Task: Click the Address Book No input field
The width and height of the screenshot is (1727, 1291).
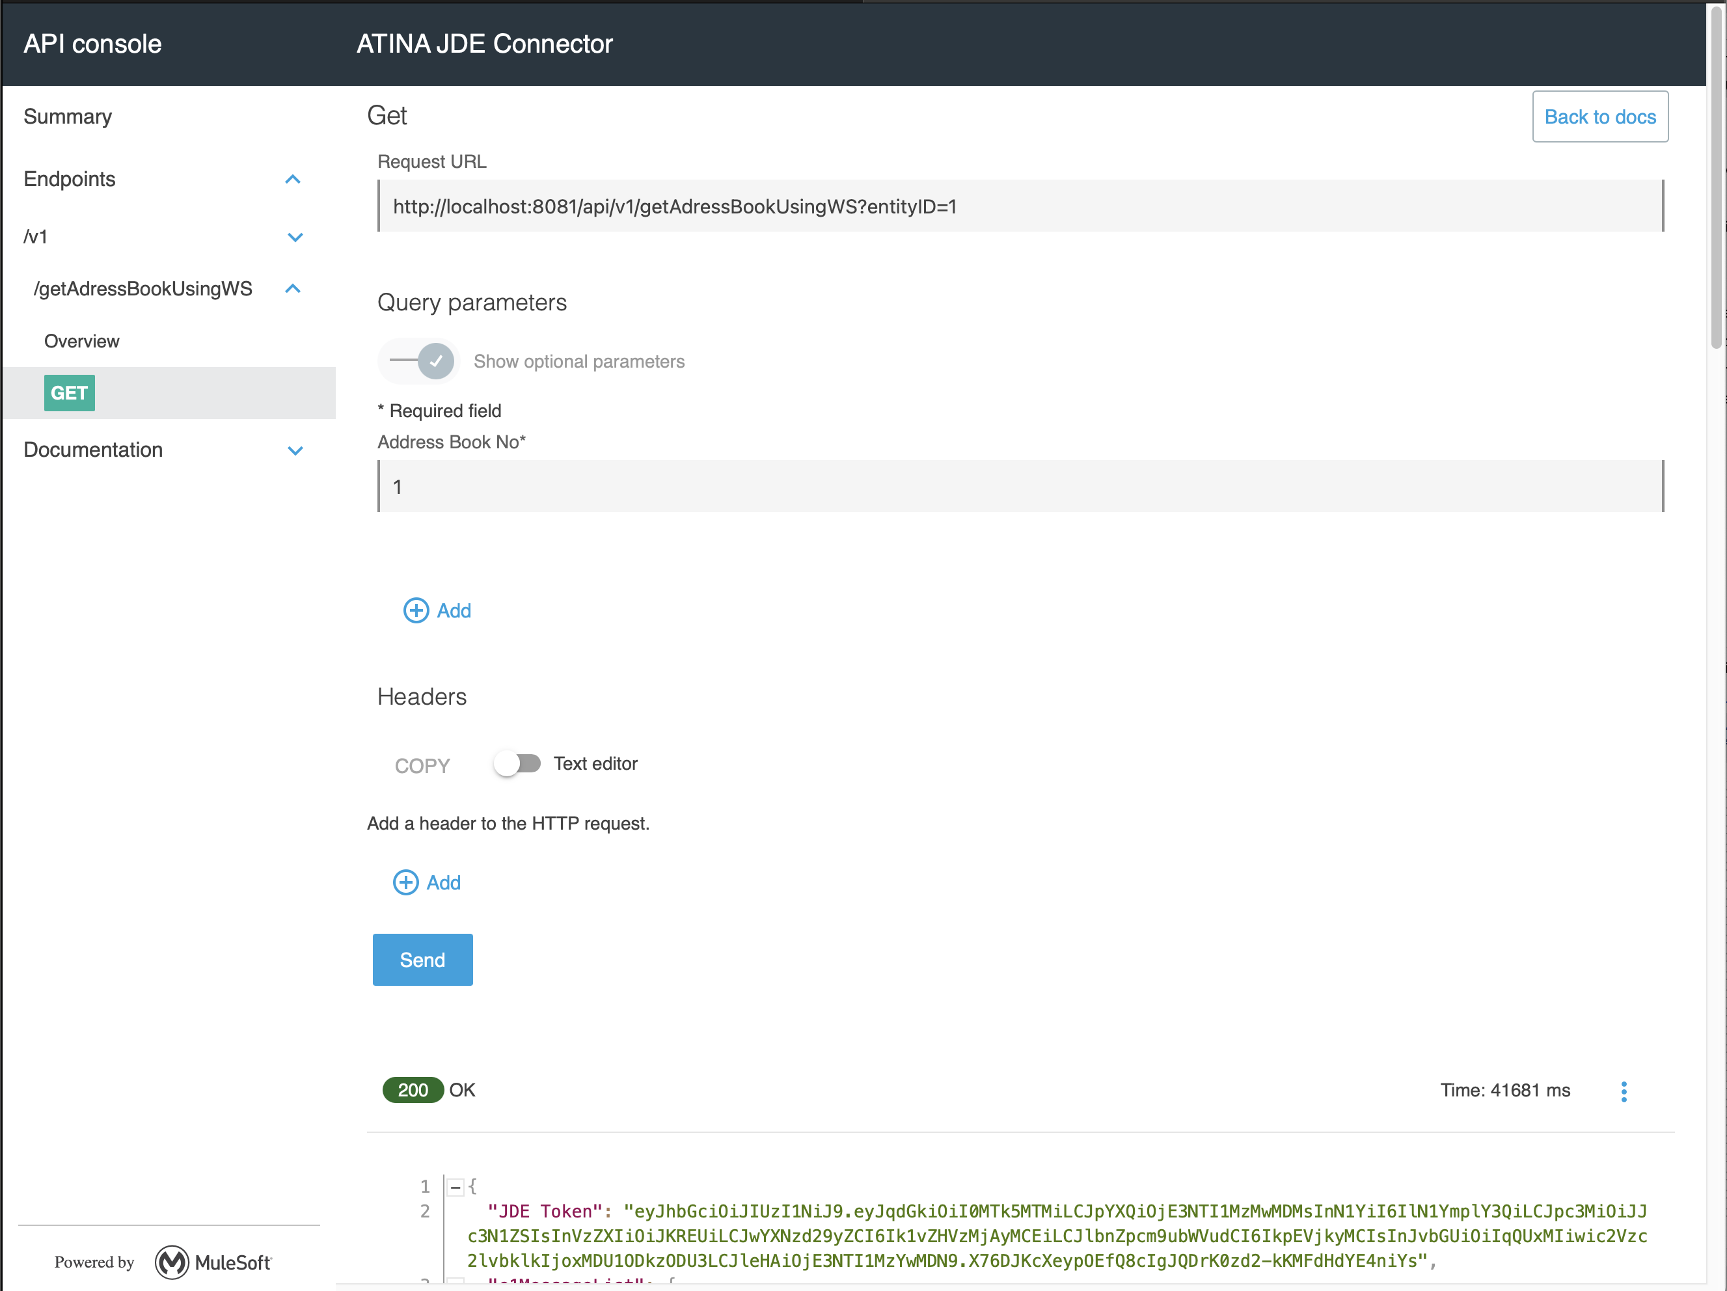Action: pyautogui.click(x=1020, y=486)
